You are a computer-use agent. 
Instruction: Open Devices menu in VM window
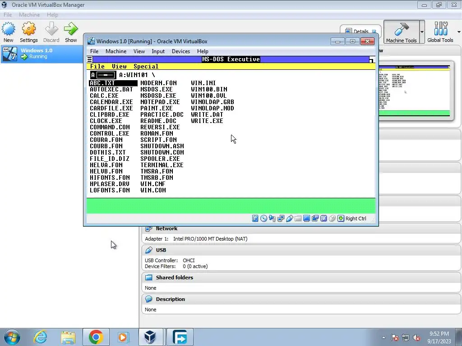click(180, 51)
